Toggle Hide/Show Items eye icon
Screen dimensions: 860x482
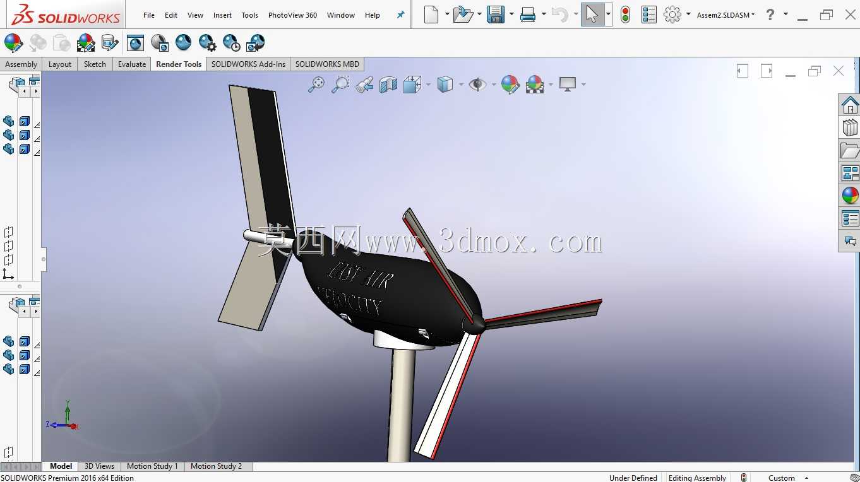pos(477,84)
